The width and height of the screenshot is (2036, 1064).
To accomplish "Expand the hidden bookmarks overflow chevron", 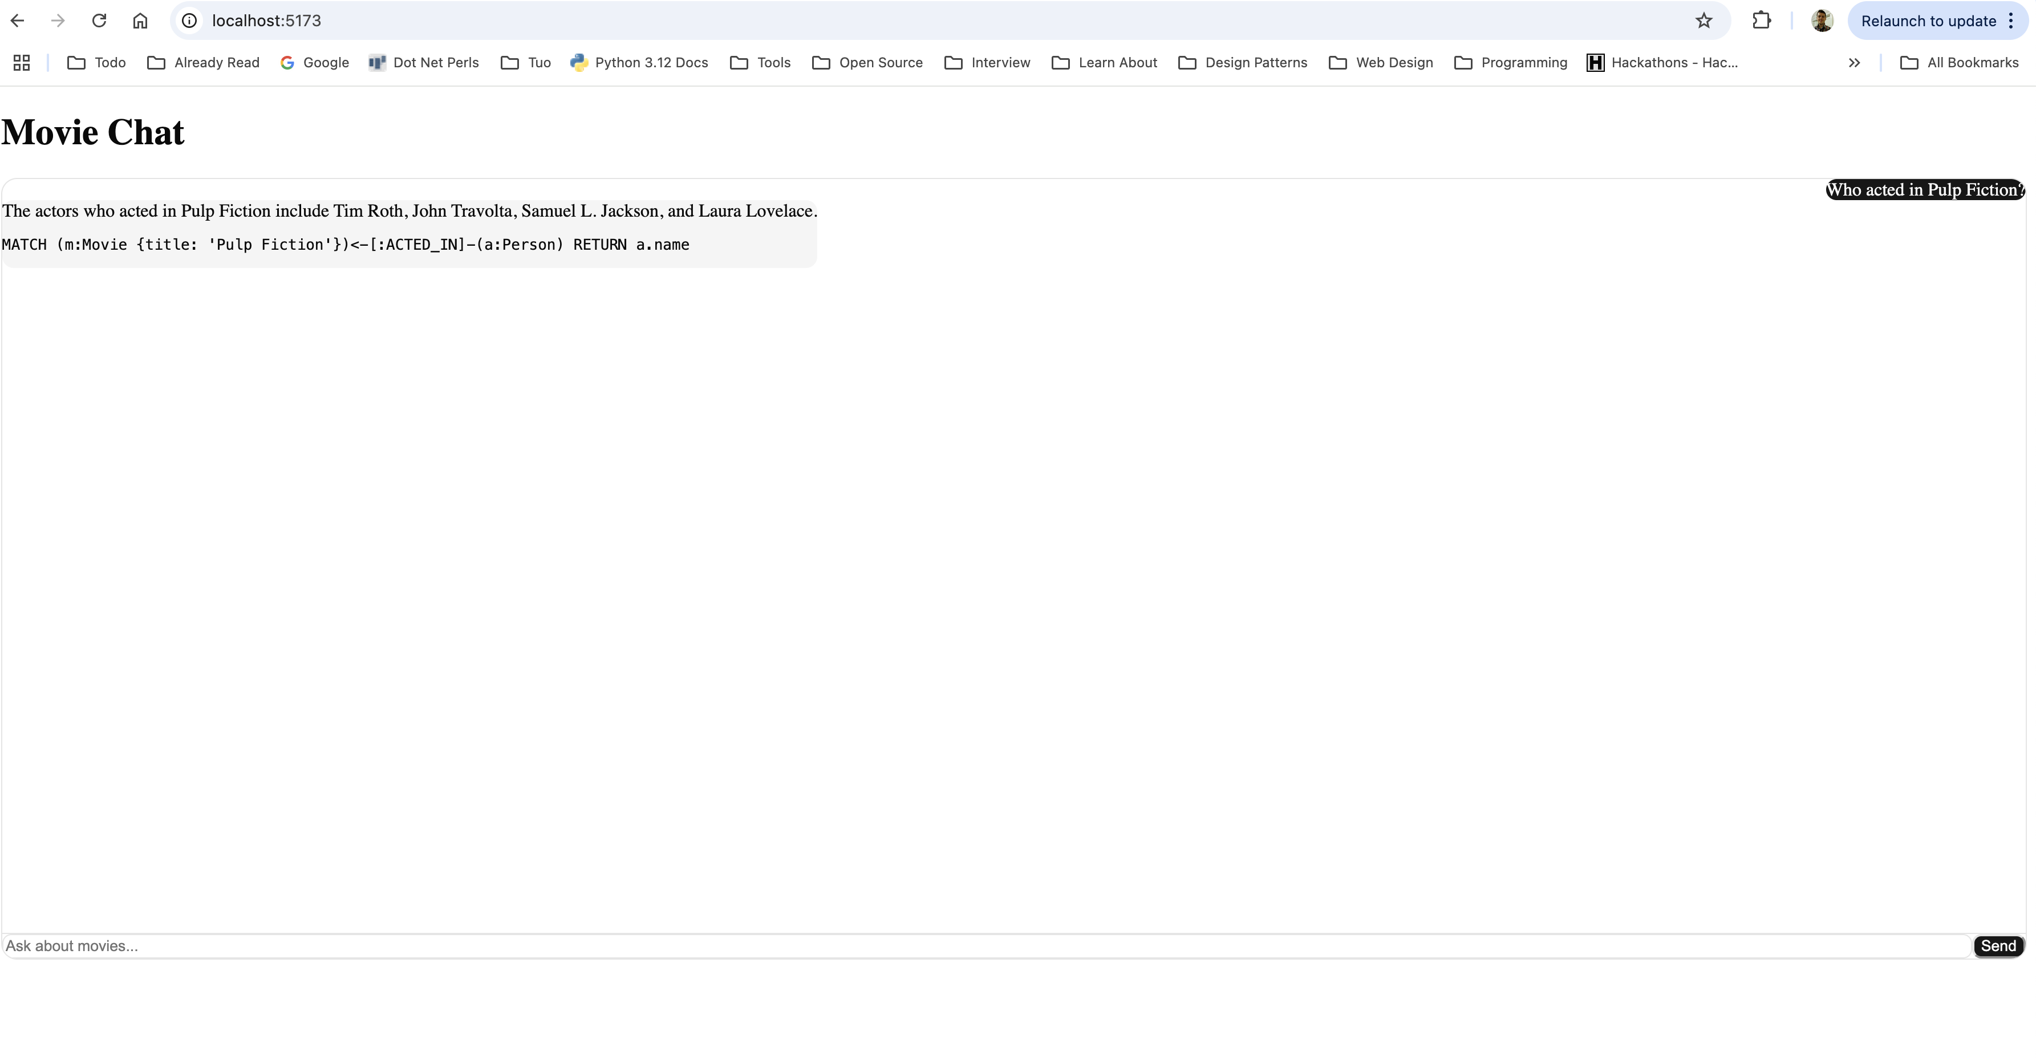I will (x=1854, y=63).
